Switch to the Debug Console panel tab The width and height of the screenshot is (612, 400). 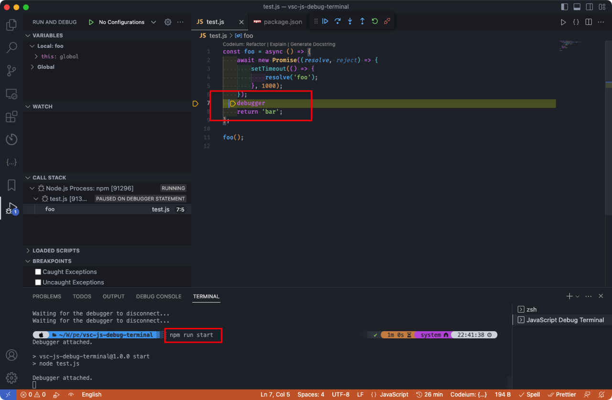coord(158,296)
